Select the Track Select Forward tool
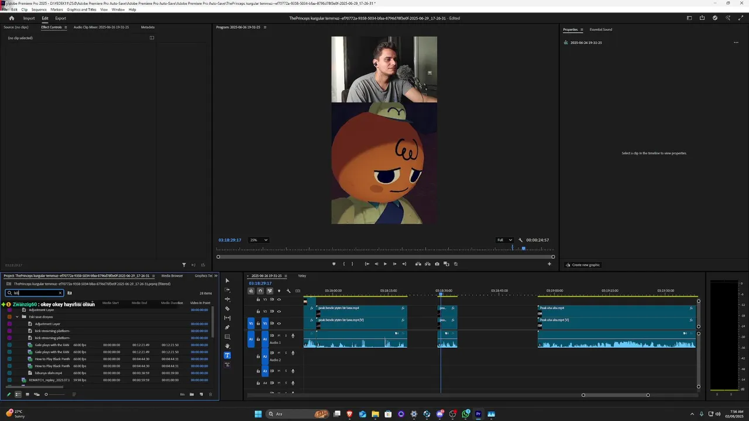The image size is (749, 421). (228, 290)
